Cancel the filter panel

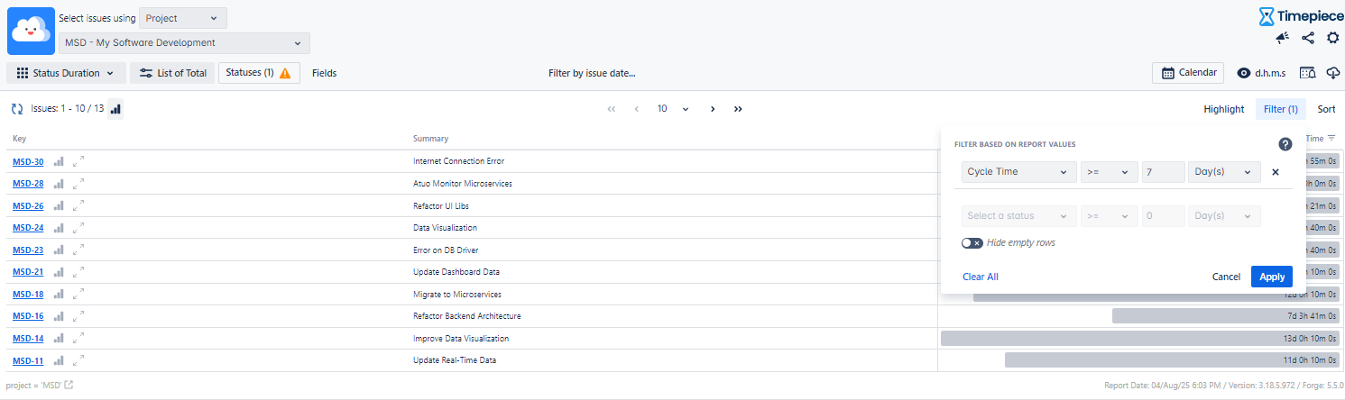click(1226, 277)
